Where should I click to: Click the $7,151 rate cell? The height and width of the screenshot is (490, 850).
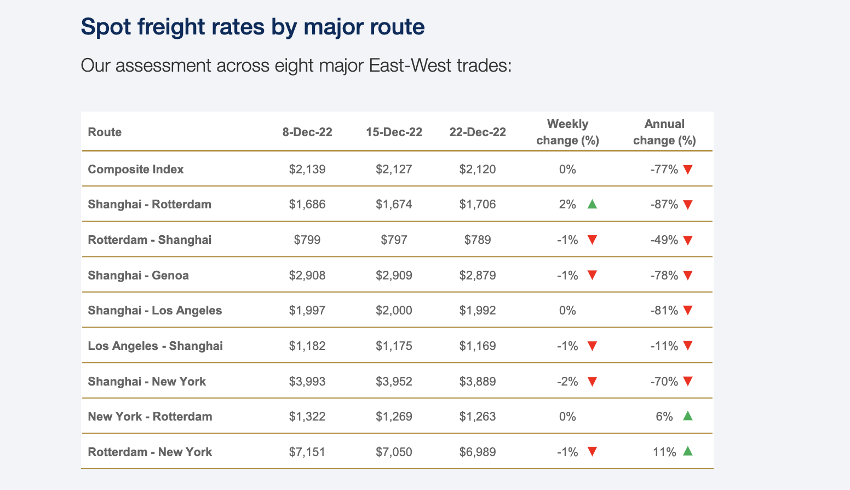click(x=307, y=452)
